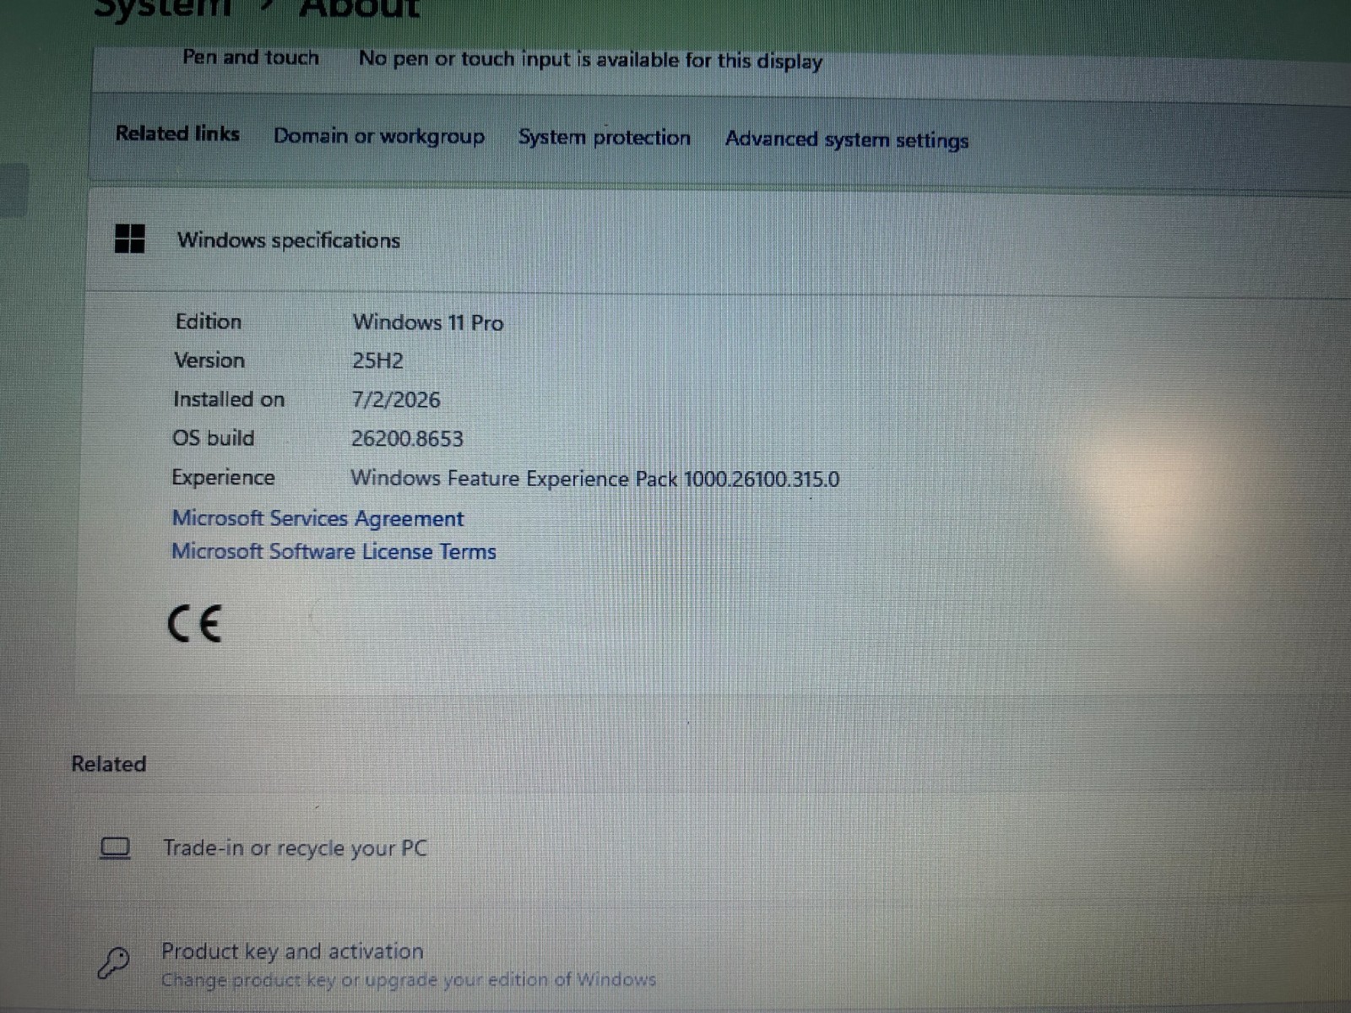Click the Windows logo icon beside specifications
Image resolution: width=1351 pixels, height=1013 pixels.
pos(129,239)
